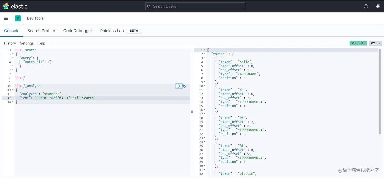Click the green D space avatar
The height and width of the screenshot is (178, 384).
click(18, 18)
